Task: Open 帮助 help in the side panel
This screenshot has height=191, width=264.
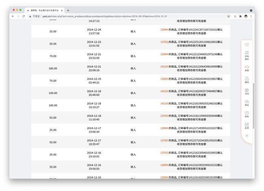Action: click(247, 114)
